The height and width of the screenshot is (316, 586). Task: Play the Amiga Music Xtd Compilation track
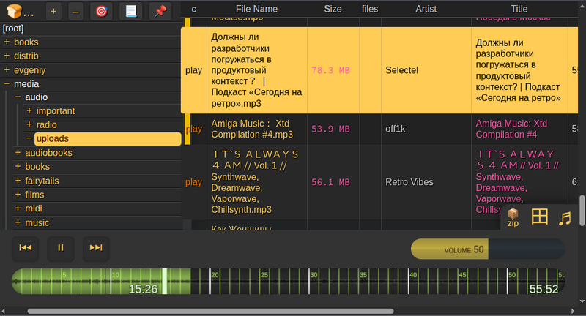pyautogui.click(x=193, y=129)
